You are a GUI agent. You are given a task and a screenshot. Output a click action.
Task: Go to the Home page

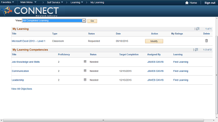(x=191, y=3)
